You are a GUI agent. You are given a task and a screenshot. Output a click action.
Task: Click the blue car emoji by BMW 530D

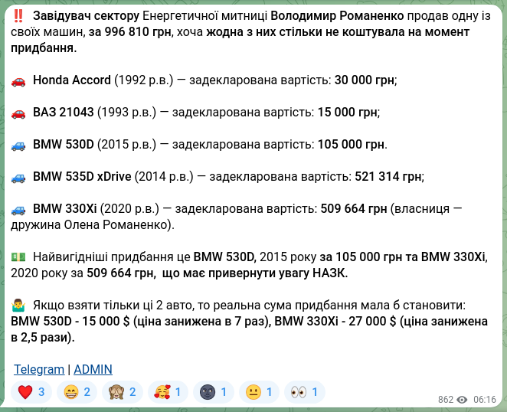(18, 146)
